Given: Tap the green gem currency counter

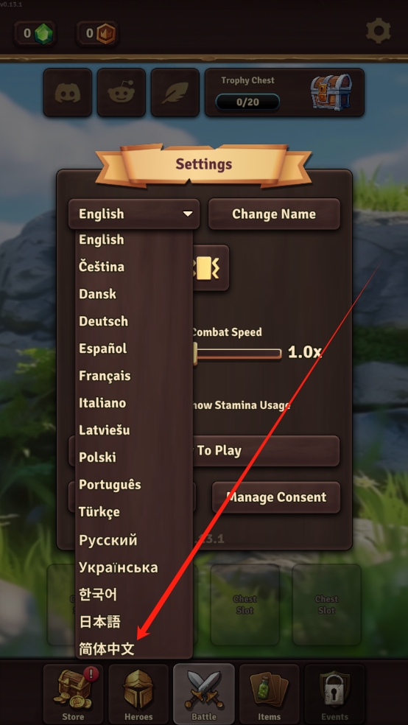Looking at the screenshot, I should pos(35,33).
